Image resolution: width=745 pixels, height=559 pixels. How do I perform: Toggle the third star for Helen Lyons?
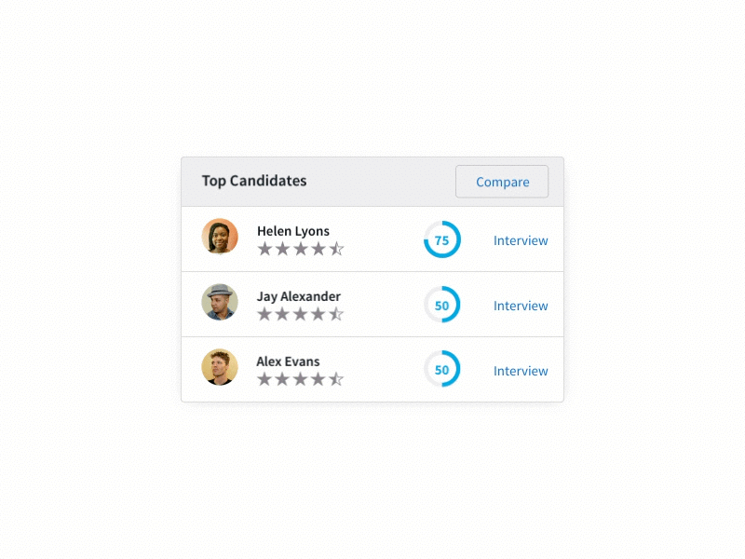pos(300,249)
